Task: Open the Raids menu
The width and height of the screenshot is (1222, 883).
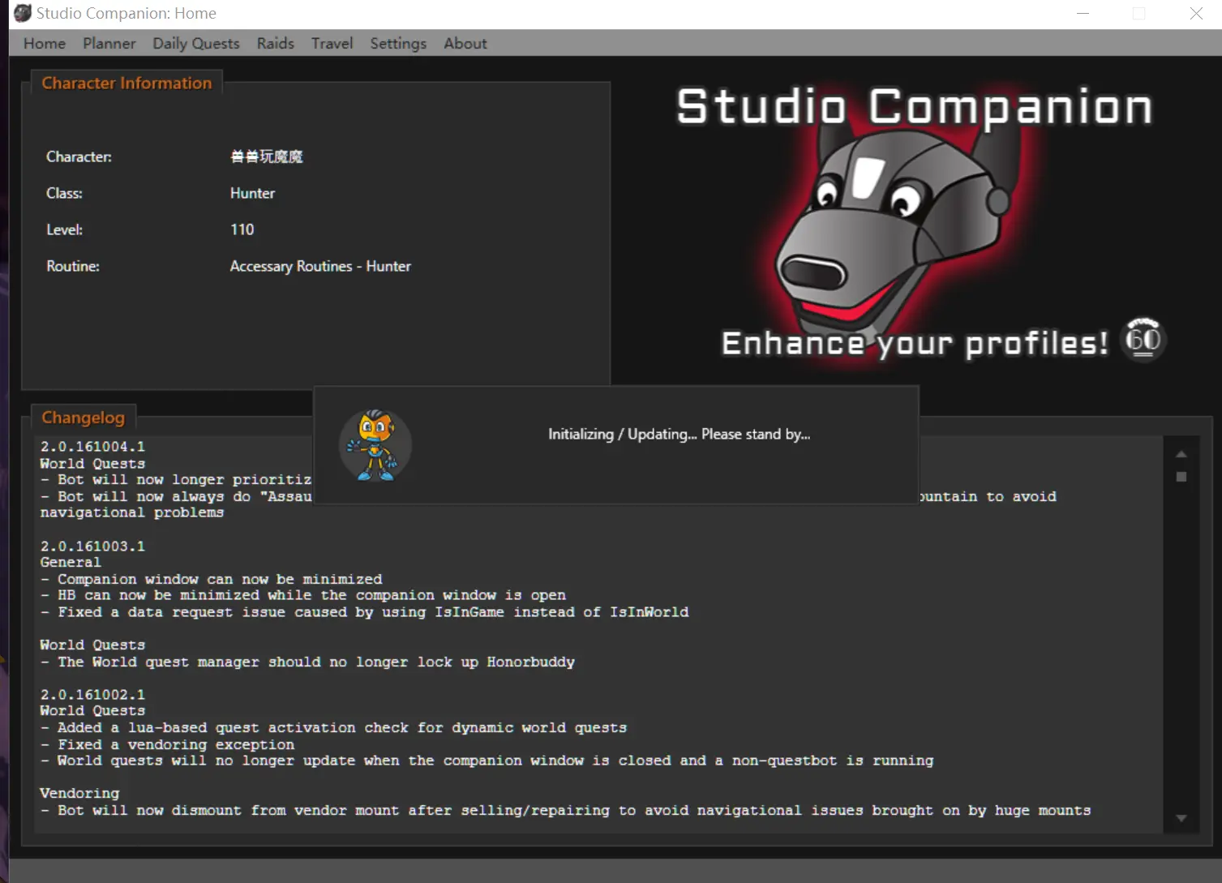Action: pos(276,44)
